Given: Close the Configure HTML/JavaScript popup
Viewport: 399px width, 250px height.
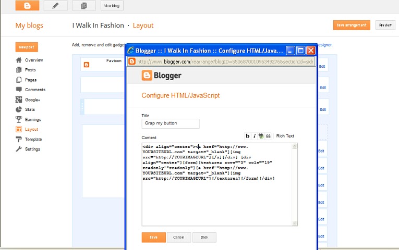Looking at the screenshot, I should pos(311,51).
